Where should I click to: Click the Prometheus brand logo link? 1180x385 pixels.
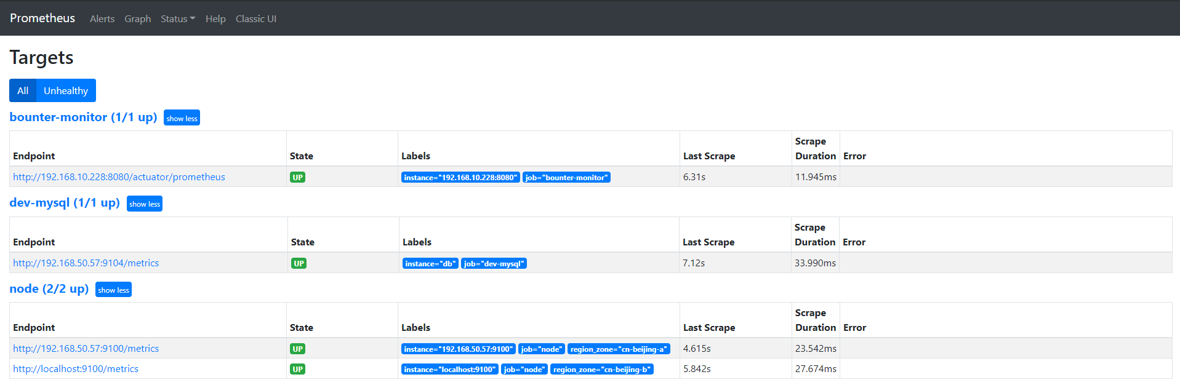pyautogui.click(x=42, y=18)
